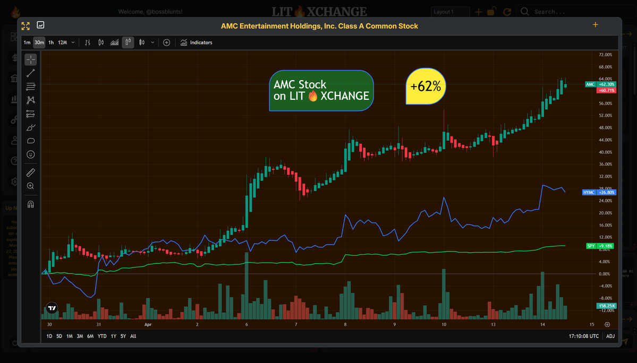The height and width of the screenshot is (363, 637).
Task: Select the geometric shapes tool
Action: (30, 141)
